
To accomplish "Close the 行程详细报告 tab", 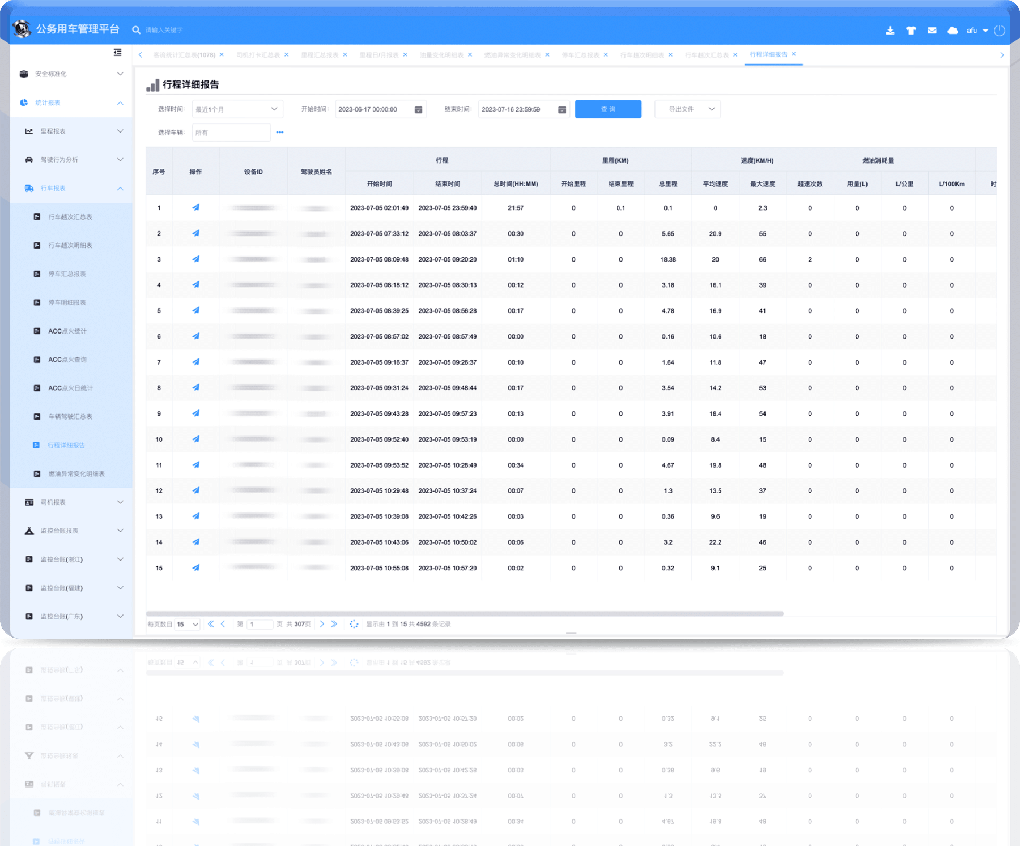I will click(794, 54).
